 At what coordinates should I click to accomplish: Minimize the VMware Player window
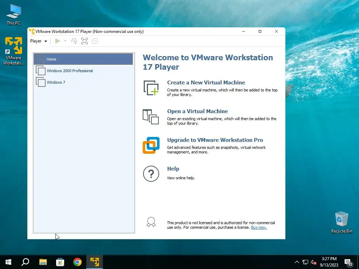point(243,31)
